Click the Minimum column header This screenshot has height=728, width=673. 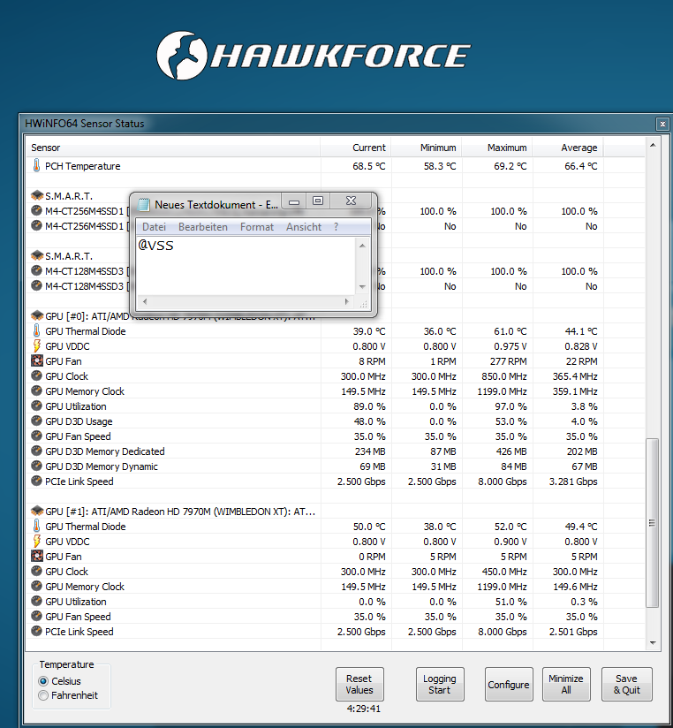tap(427, 148)
